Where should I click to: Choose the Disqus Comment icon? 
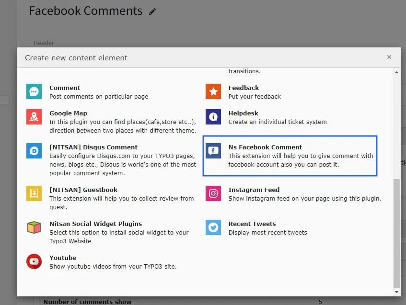pos(34,150)
